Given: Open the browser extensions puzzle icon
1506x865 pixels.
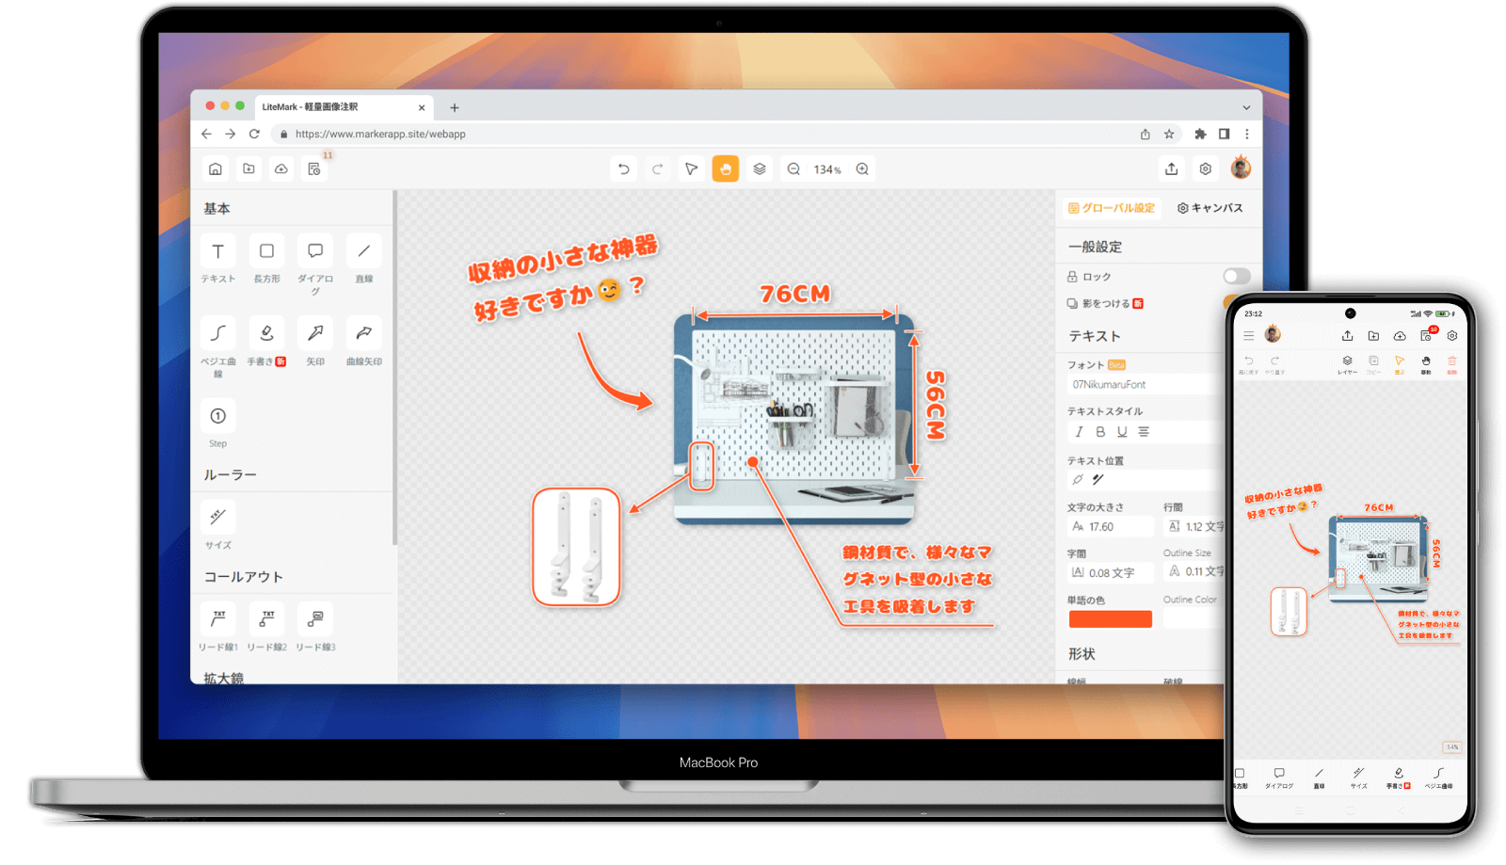Looking at the screenshot, I should pos(1200,134).
